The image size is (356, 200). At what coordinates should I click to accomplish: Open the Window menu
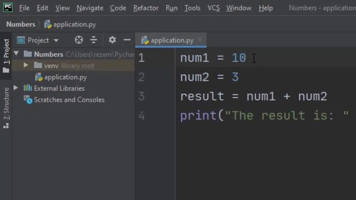239,8
